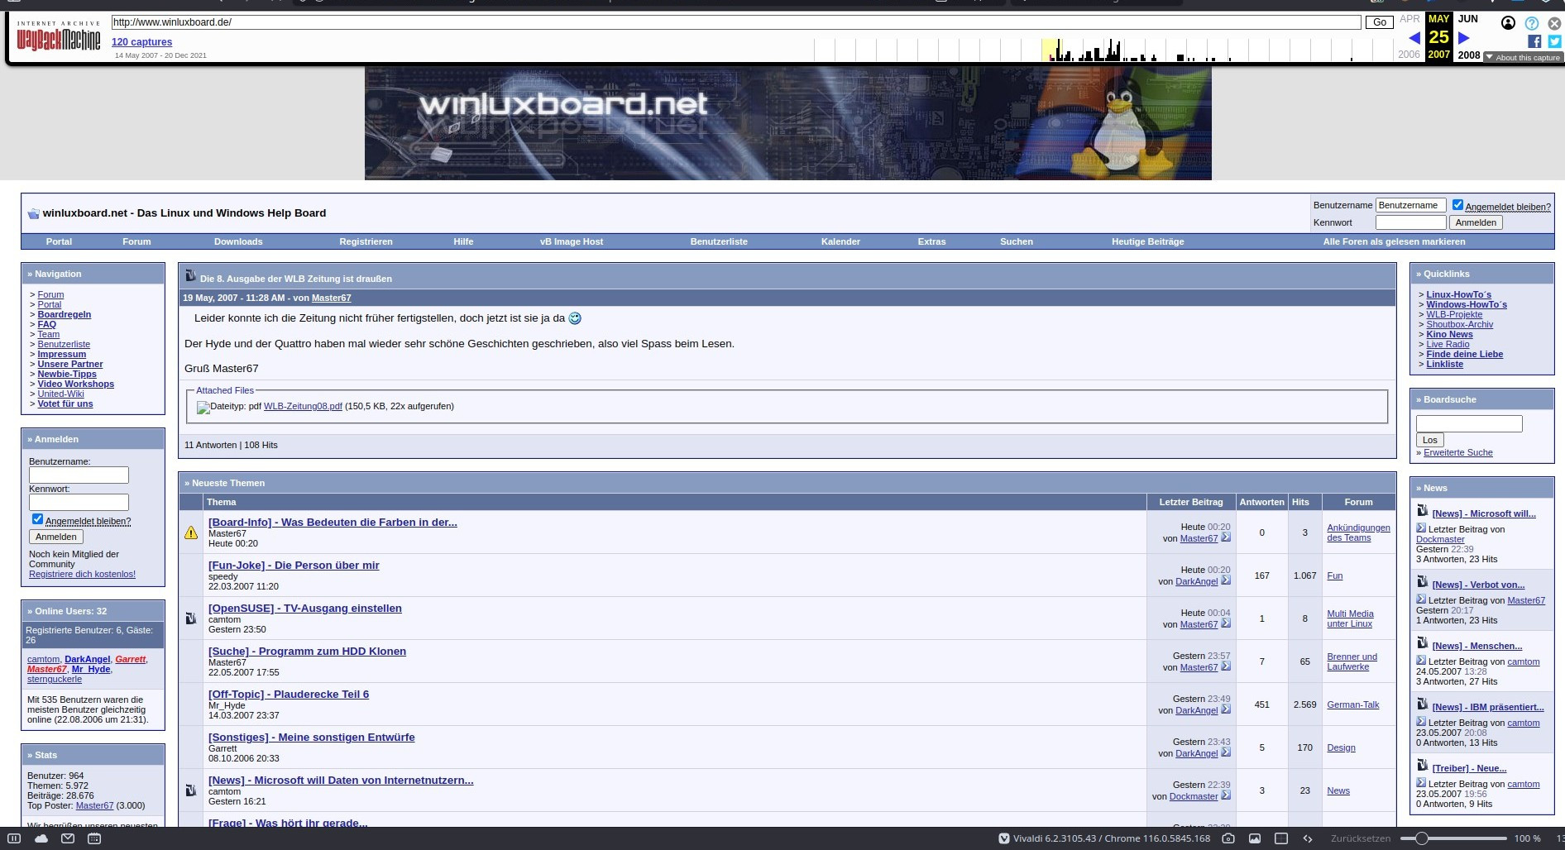Click the header Anmelden button

[1476, 222]
